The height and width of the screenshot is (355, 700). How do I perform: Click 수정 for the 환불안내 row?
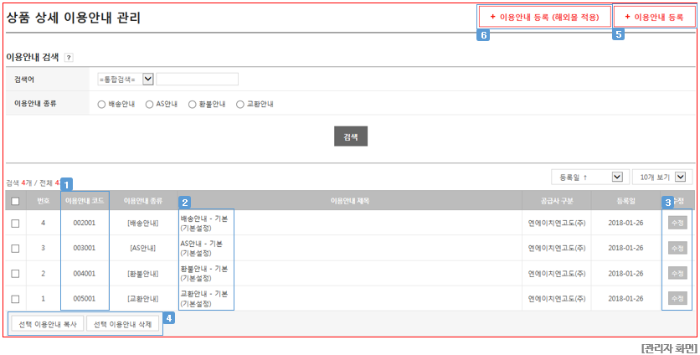tap(677, 273)
